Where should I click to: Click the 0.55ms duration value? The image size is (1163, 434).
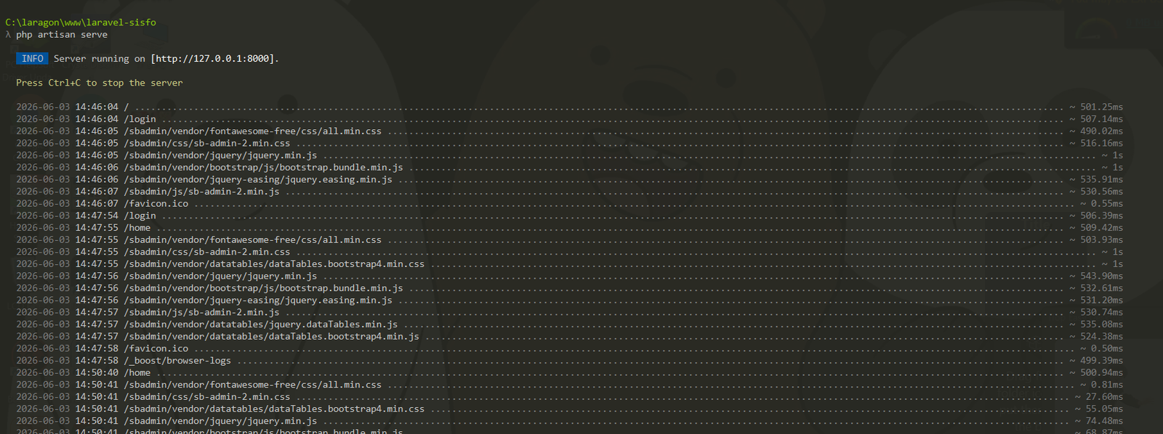coord(1106,203)
